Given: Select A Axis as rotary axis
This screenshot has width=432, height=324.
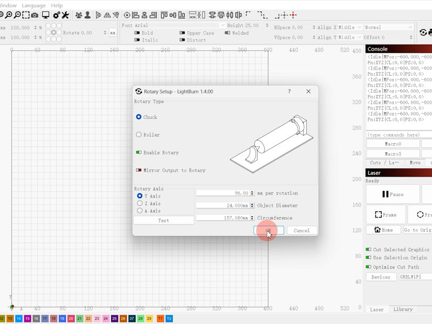Looking at the screenshot, I should (x=140, y=211).
